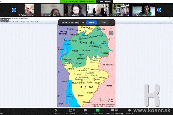This screenshot has width=173, height=115.
Task: Open the Reactions emoji icon
Action: point(129,110)
